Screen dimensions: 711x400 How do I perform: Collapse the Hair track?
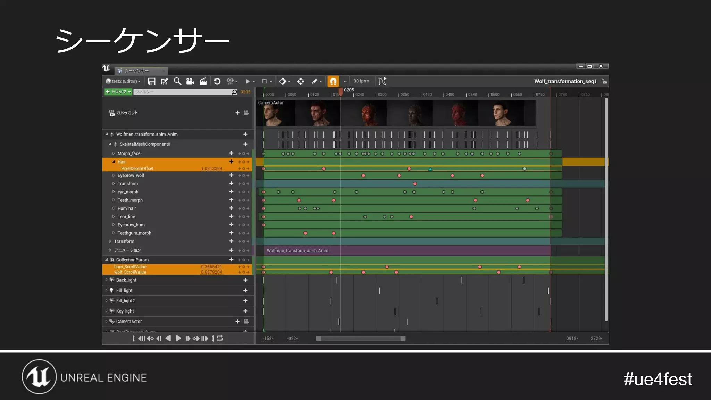tap(114, 162)
